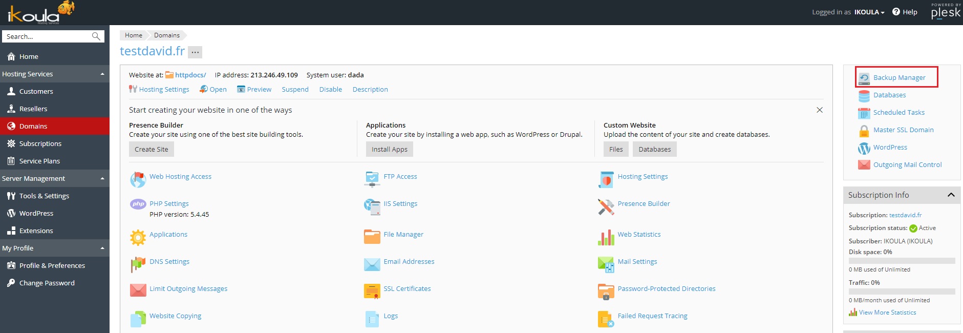Open Change Password menu item
The width and height of the screenshot is (963, 333).
pyautogui.click(x=55, y=283)
